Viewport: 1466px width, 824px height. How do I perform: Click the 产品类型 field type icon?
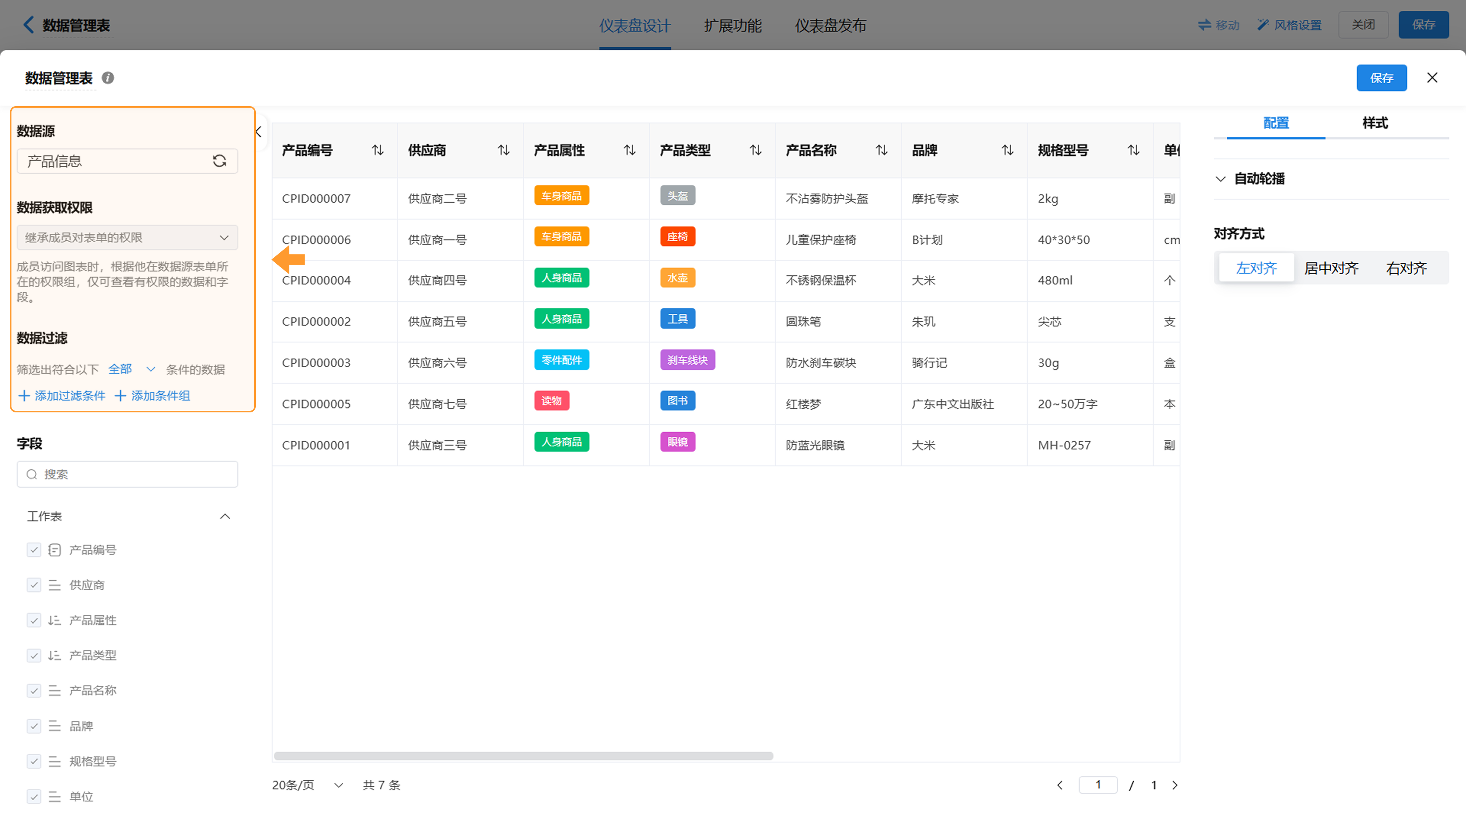point(55,656)
